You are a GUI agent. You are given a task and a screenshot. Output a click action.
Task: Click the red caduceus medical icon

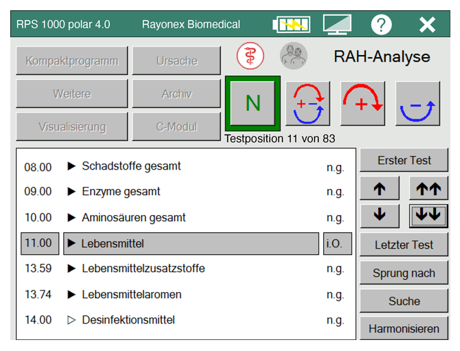[x=251, y=56]
